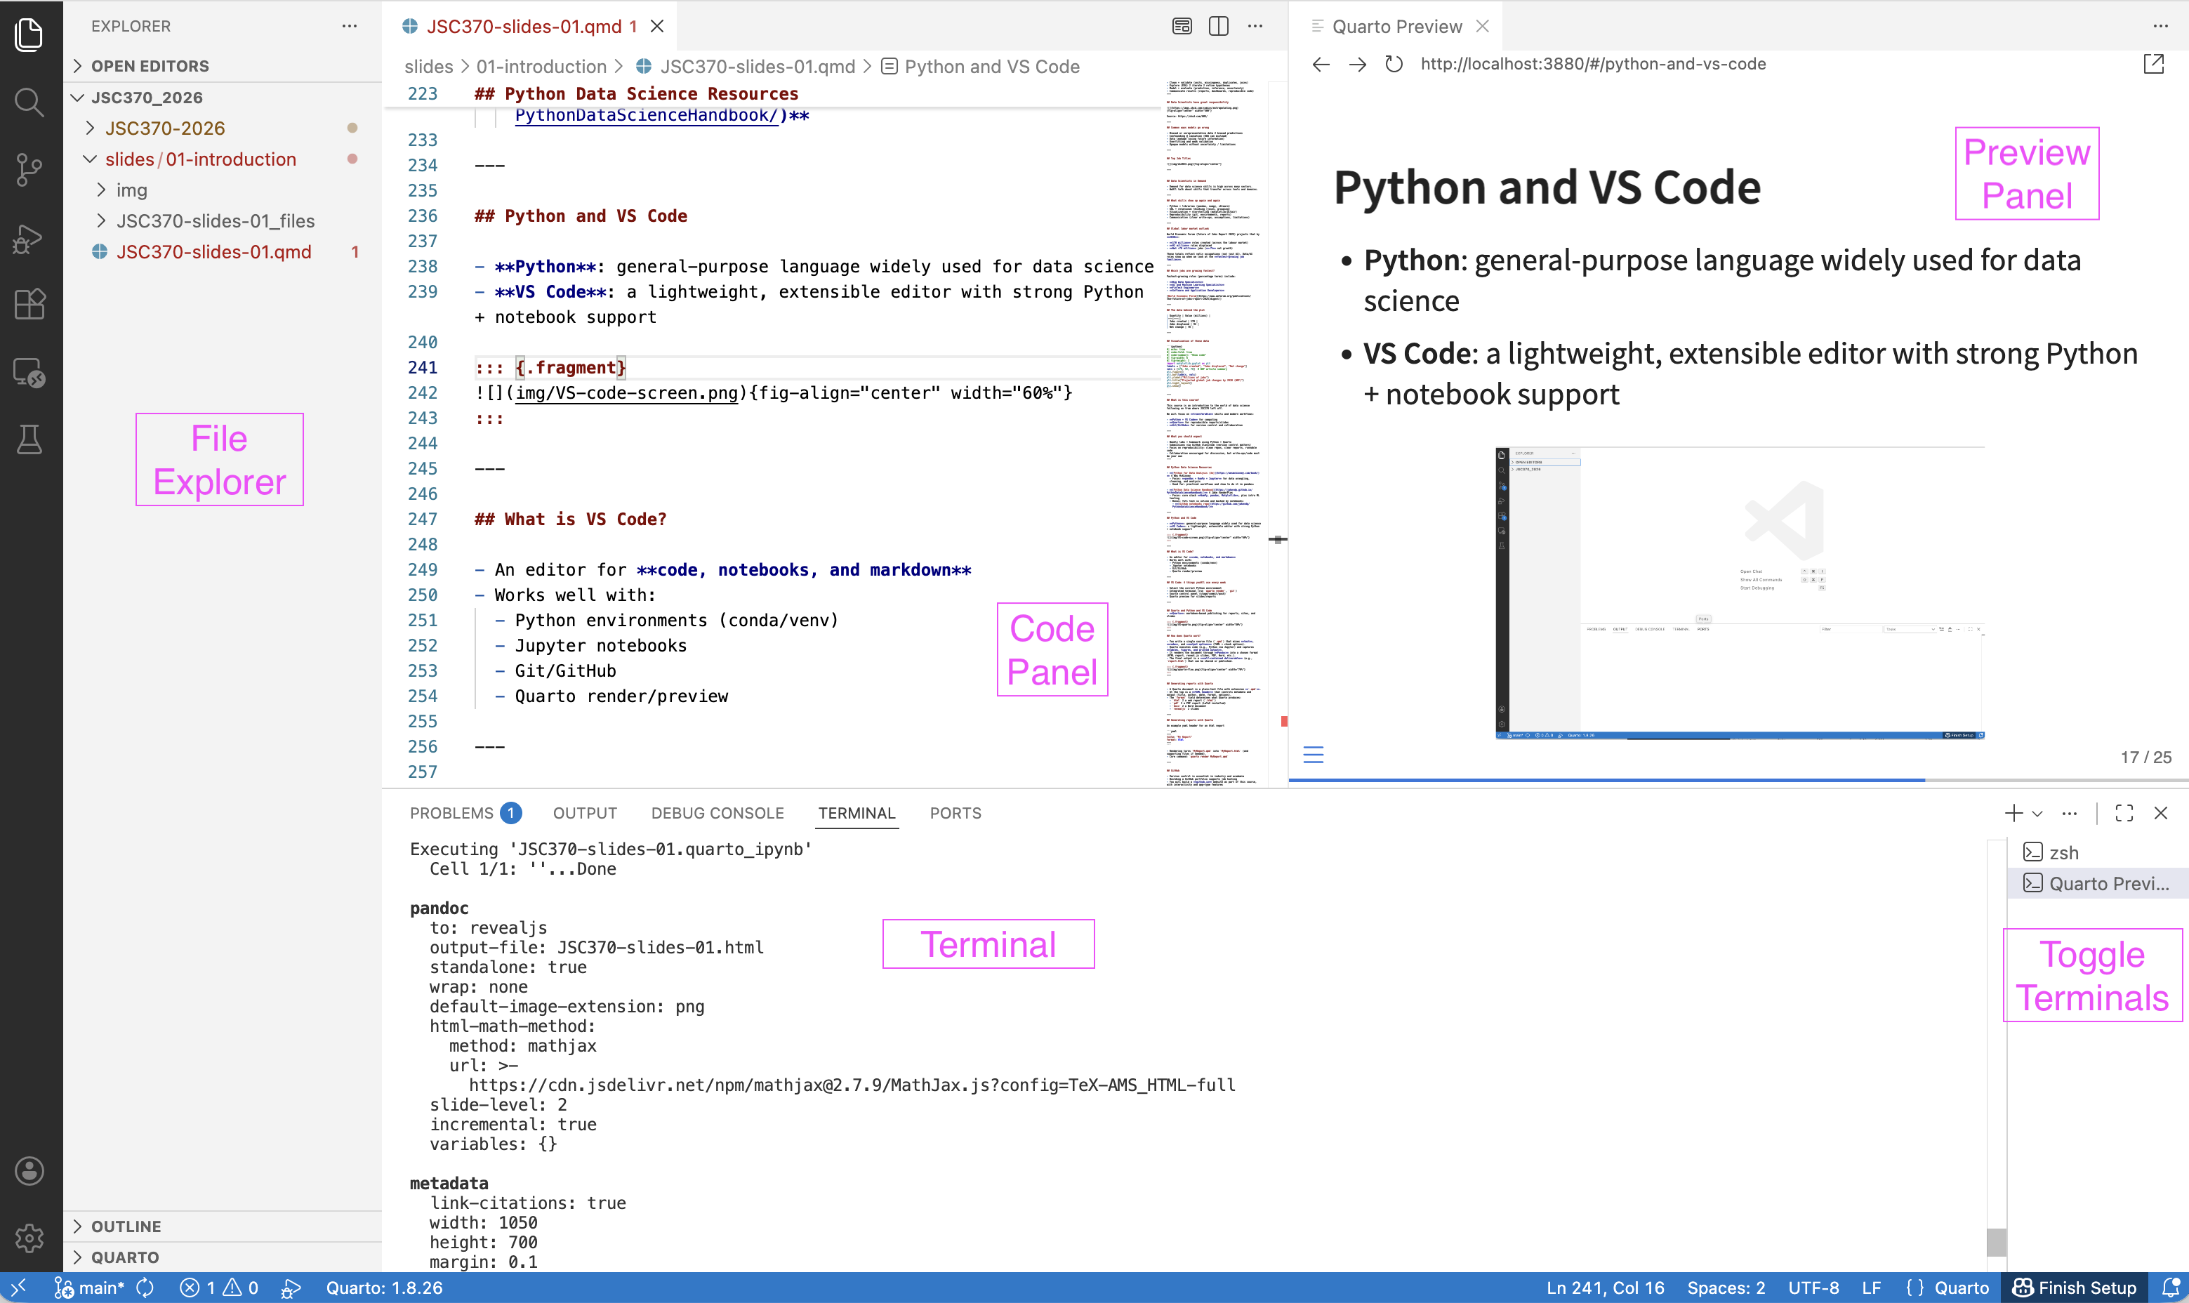The width and height of the screenshot is (2189, 1303).
Task: Click Finish Setup in status bar
Action: pyautogui.click(x=2075, y=1287)
